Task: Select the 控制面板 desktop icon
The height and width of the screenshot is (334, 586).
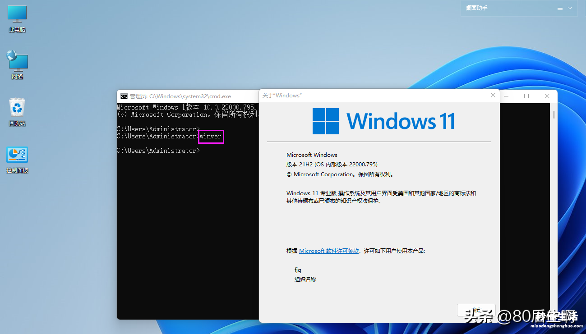Action: coord(17,160)
